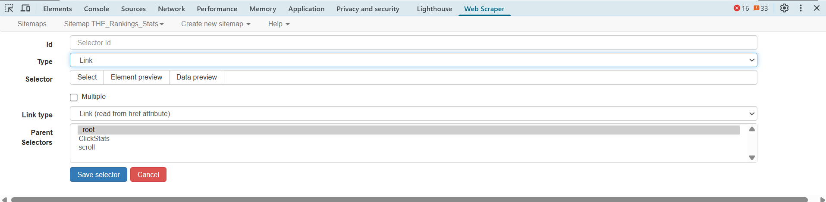
Task: Open the Type dropdown showing Link
Action: tap(413, 60)
